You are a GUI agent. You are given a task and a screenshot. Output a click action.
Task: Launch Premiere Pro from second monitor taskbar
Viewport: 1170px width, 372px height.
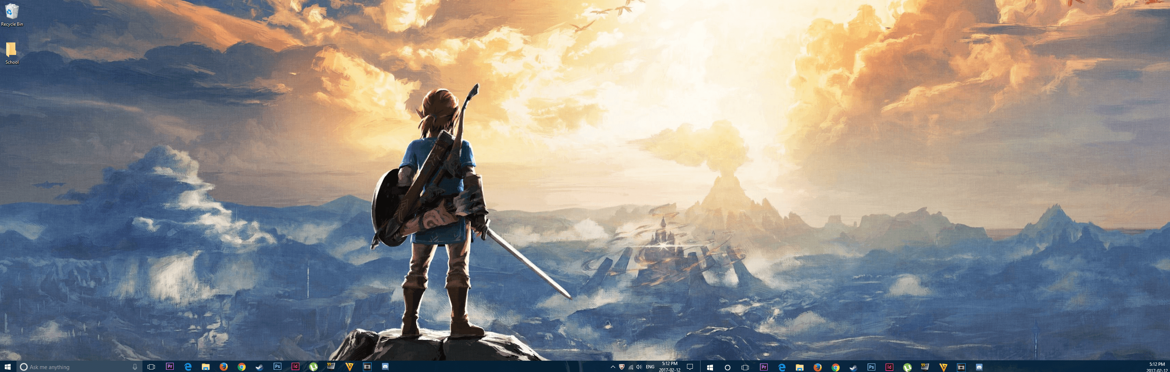tap(764, 367)
